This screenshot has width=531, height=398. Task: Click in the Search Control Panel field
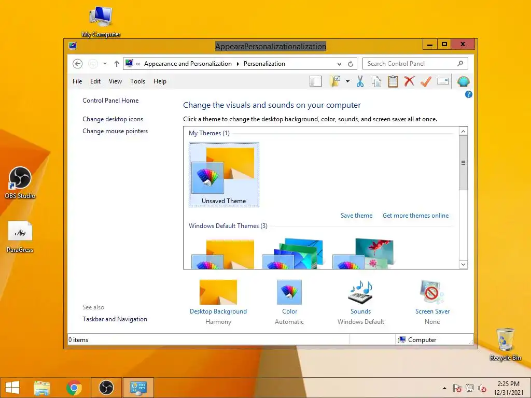415,64
